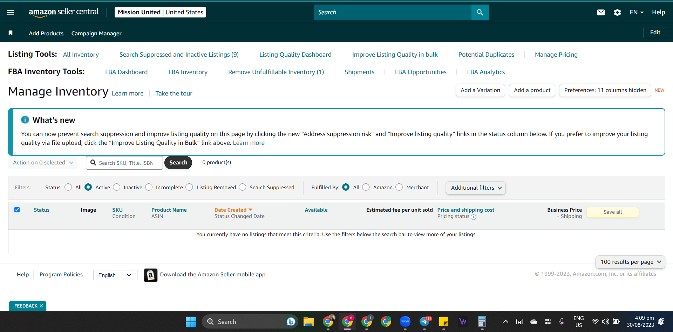Select the Incomplete status radio button

click(x=149, y=187)
